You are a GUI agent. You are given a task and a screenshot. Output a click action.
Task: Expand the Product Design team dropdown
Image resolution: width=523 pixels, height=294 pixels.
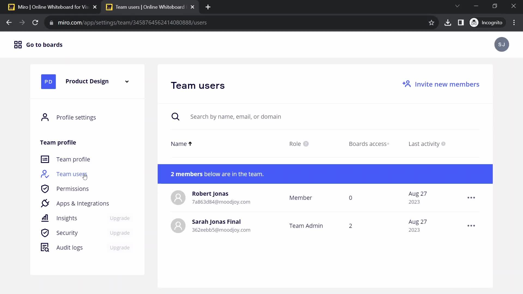127,81
